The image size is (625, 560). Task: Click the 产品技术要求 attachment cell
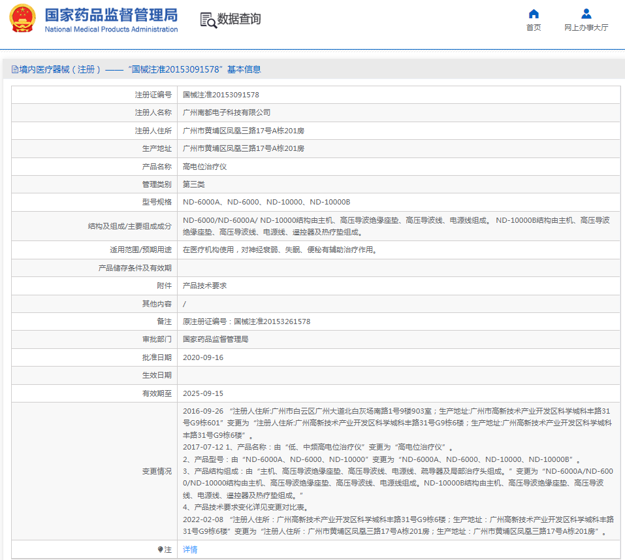204,286
